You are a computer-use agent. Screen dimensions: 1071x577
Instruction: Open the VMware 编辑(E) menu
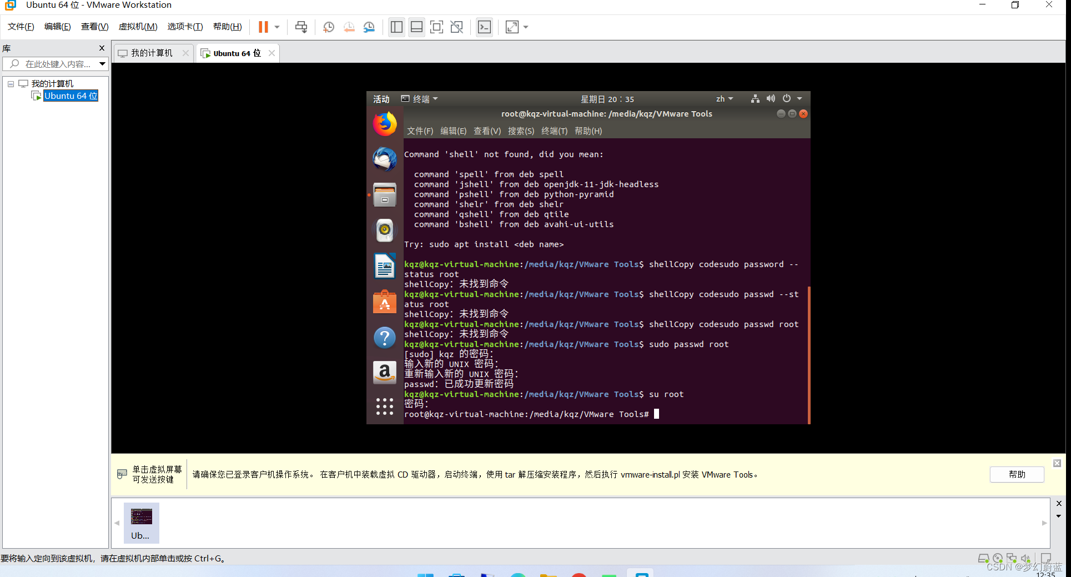(58, 27)
